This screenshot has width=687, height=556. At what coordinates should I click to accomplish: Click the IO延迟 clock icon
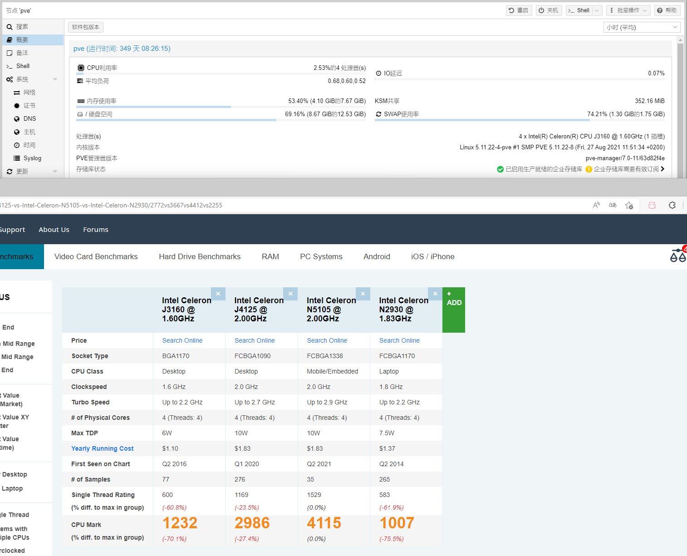[378, 74]
